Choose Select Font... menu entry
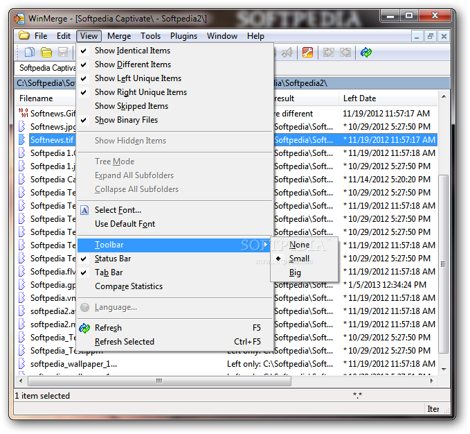 coord(175,210)
